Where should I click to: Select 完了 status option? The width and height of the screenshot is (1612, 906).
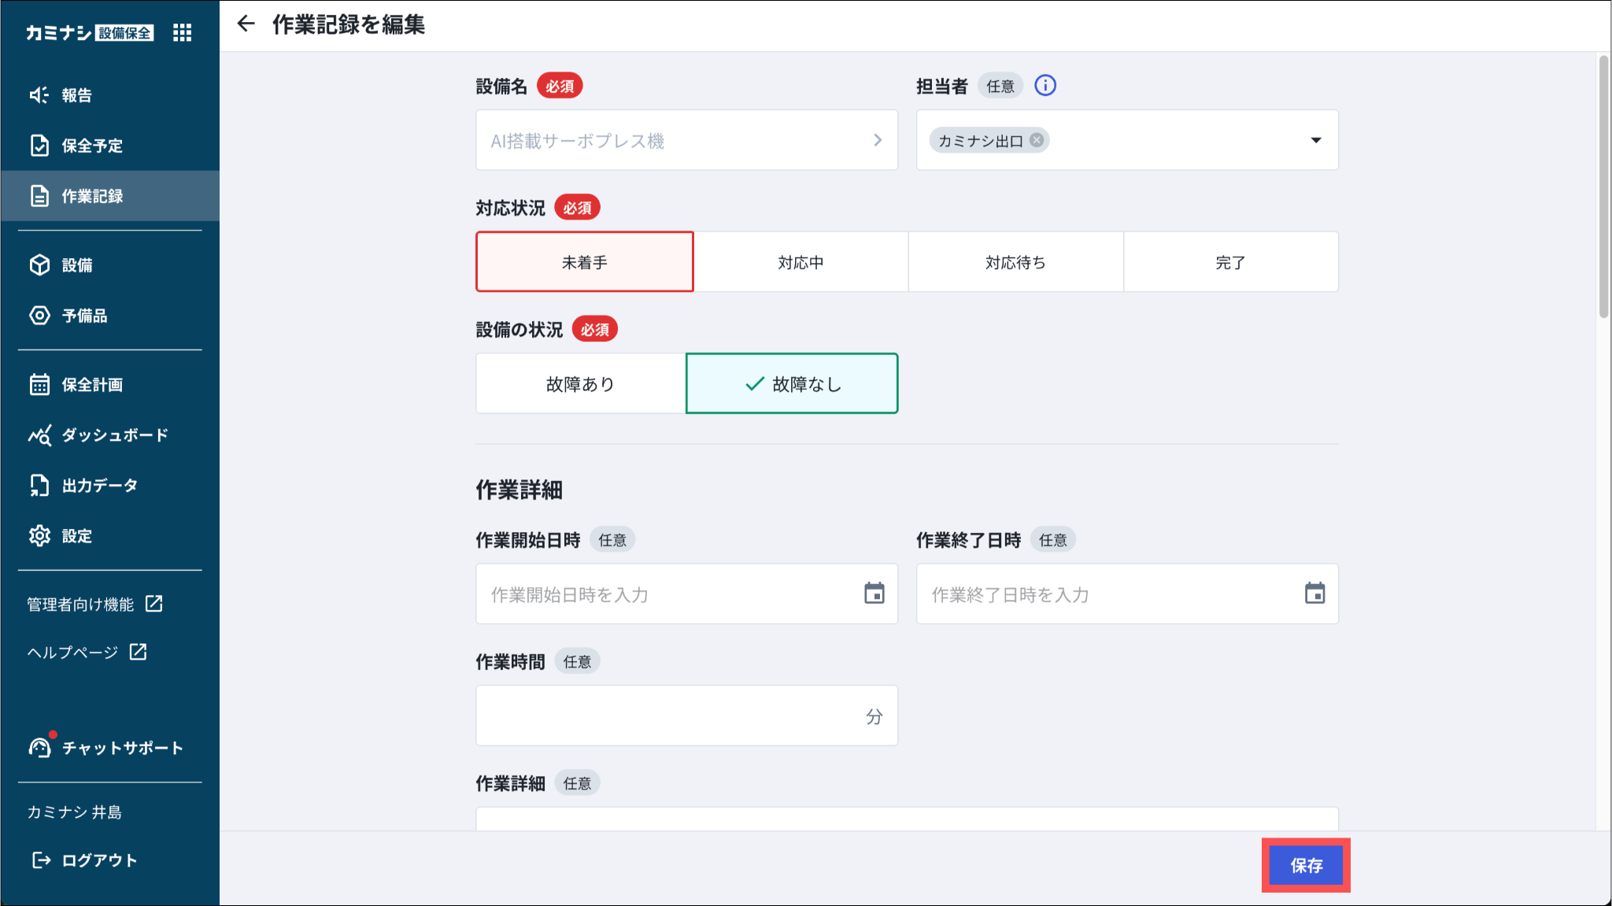click(x=1230, y=262)
